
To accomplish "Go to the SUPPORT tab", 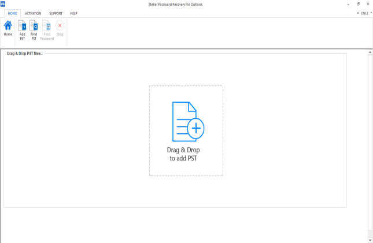I will point(56,13).
